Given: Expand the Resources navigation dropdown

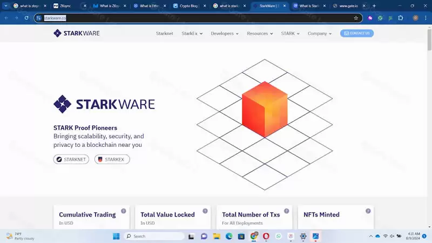Looking at the screenshot, I should click(x=260, y=33).
